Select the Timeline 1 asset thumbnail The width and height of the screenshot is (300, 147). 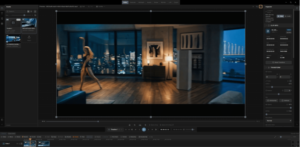click(13, 24)
